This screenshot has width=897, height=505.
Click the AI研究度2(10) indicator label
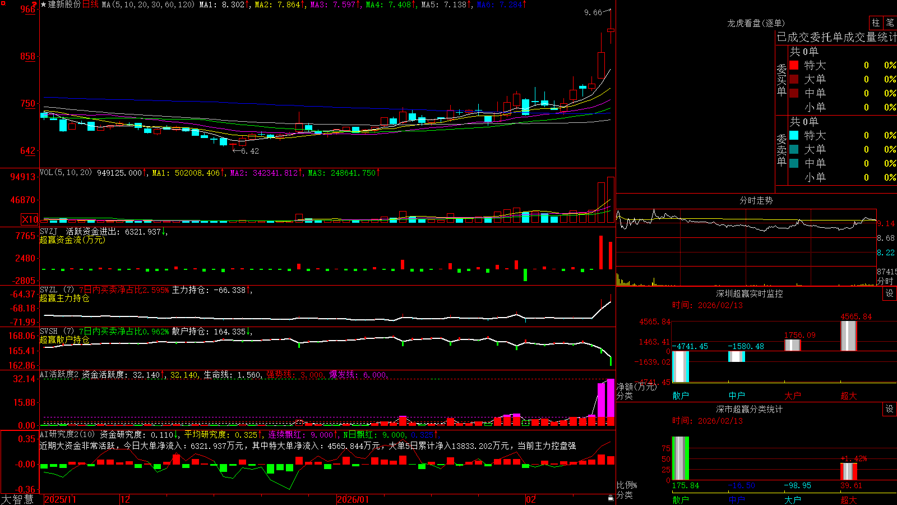68,434
